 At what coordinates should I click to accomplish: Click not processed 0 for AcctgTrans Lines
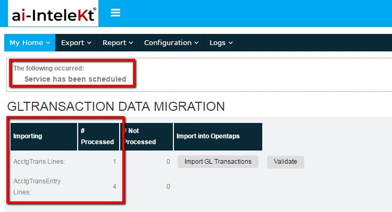tap(168, 162)
